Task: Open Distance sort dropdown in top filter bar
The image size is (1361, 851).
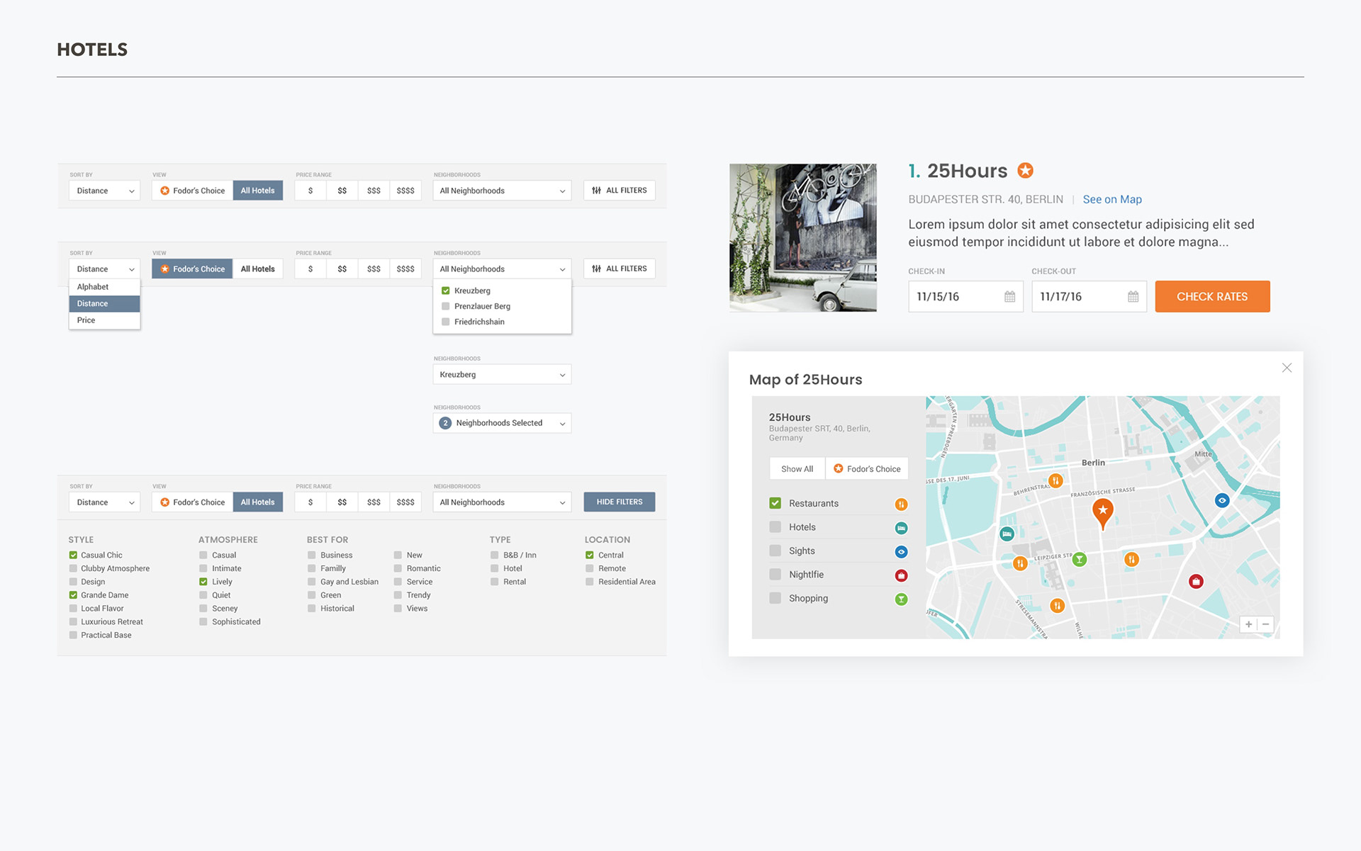Action: click(x=104, y=191)
